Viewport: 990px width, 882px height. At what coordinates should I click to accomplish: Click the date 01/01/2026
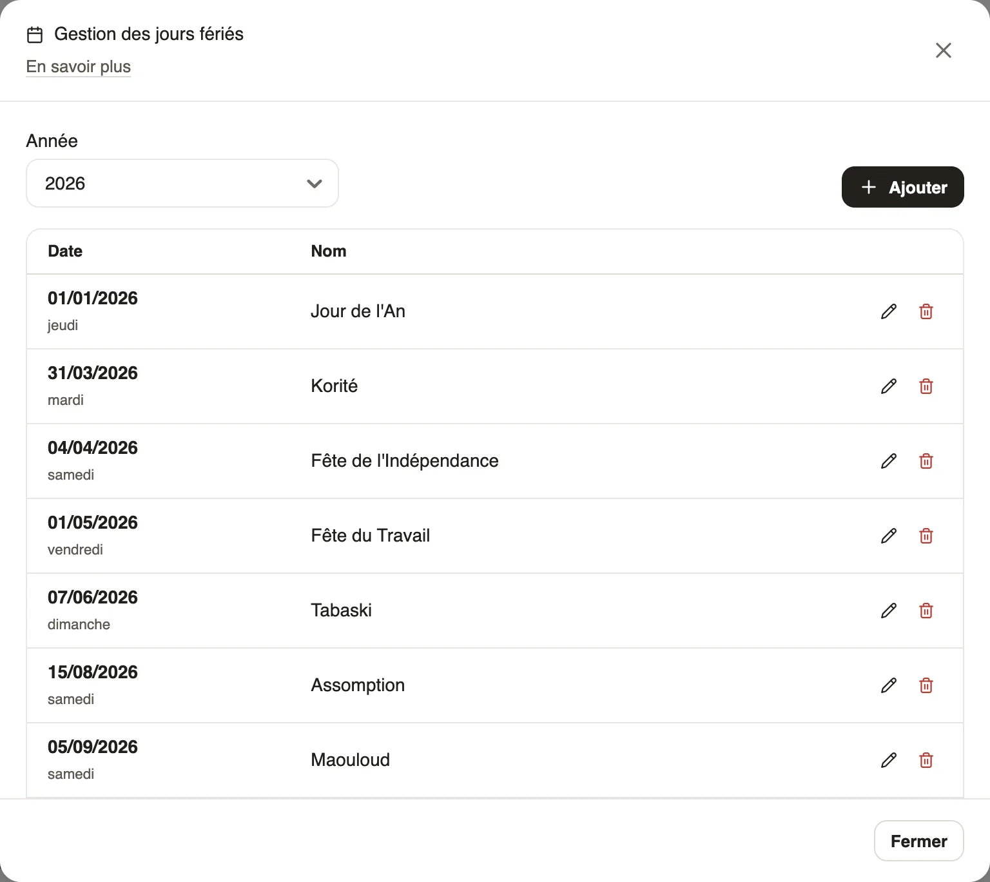(93, 298)
